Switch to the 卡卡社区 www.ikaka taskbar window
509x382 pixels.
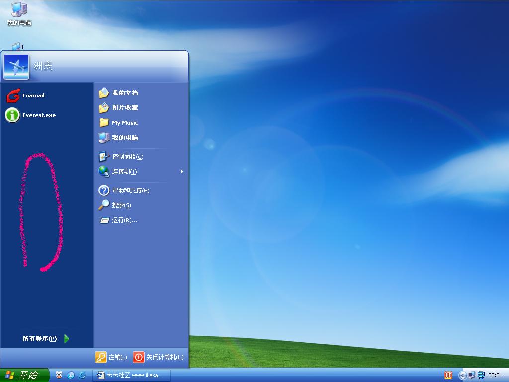(131, 375)
